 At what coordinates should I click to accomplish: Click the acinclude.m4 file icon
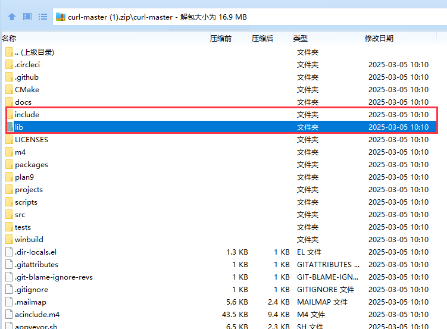pos(9,315)
